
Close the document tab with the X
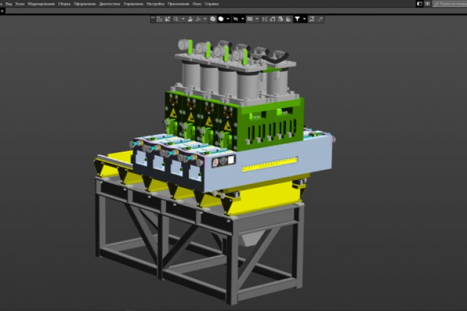click(x=2, y=11)
